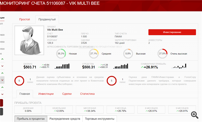202x122 pixels.
Task: Click the trader avatar picture
Action: [29, 40]
